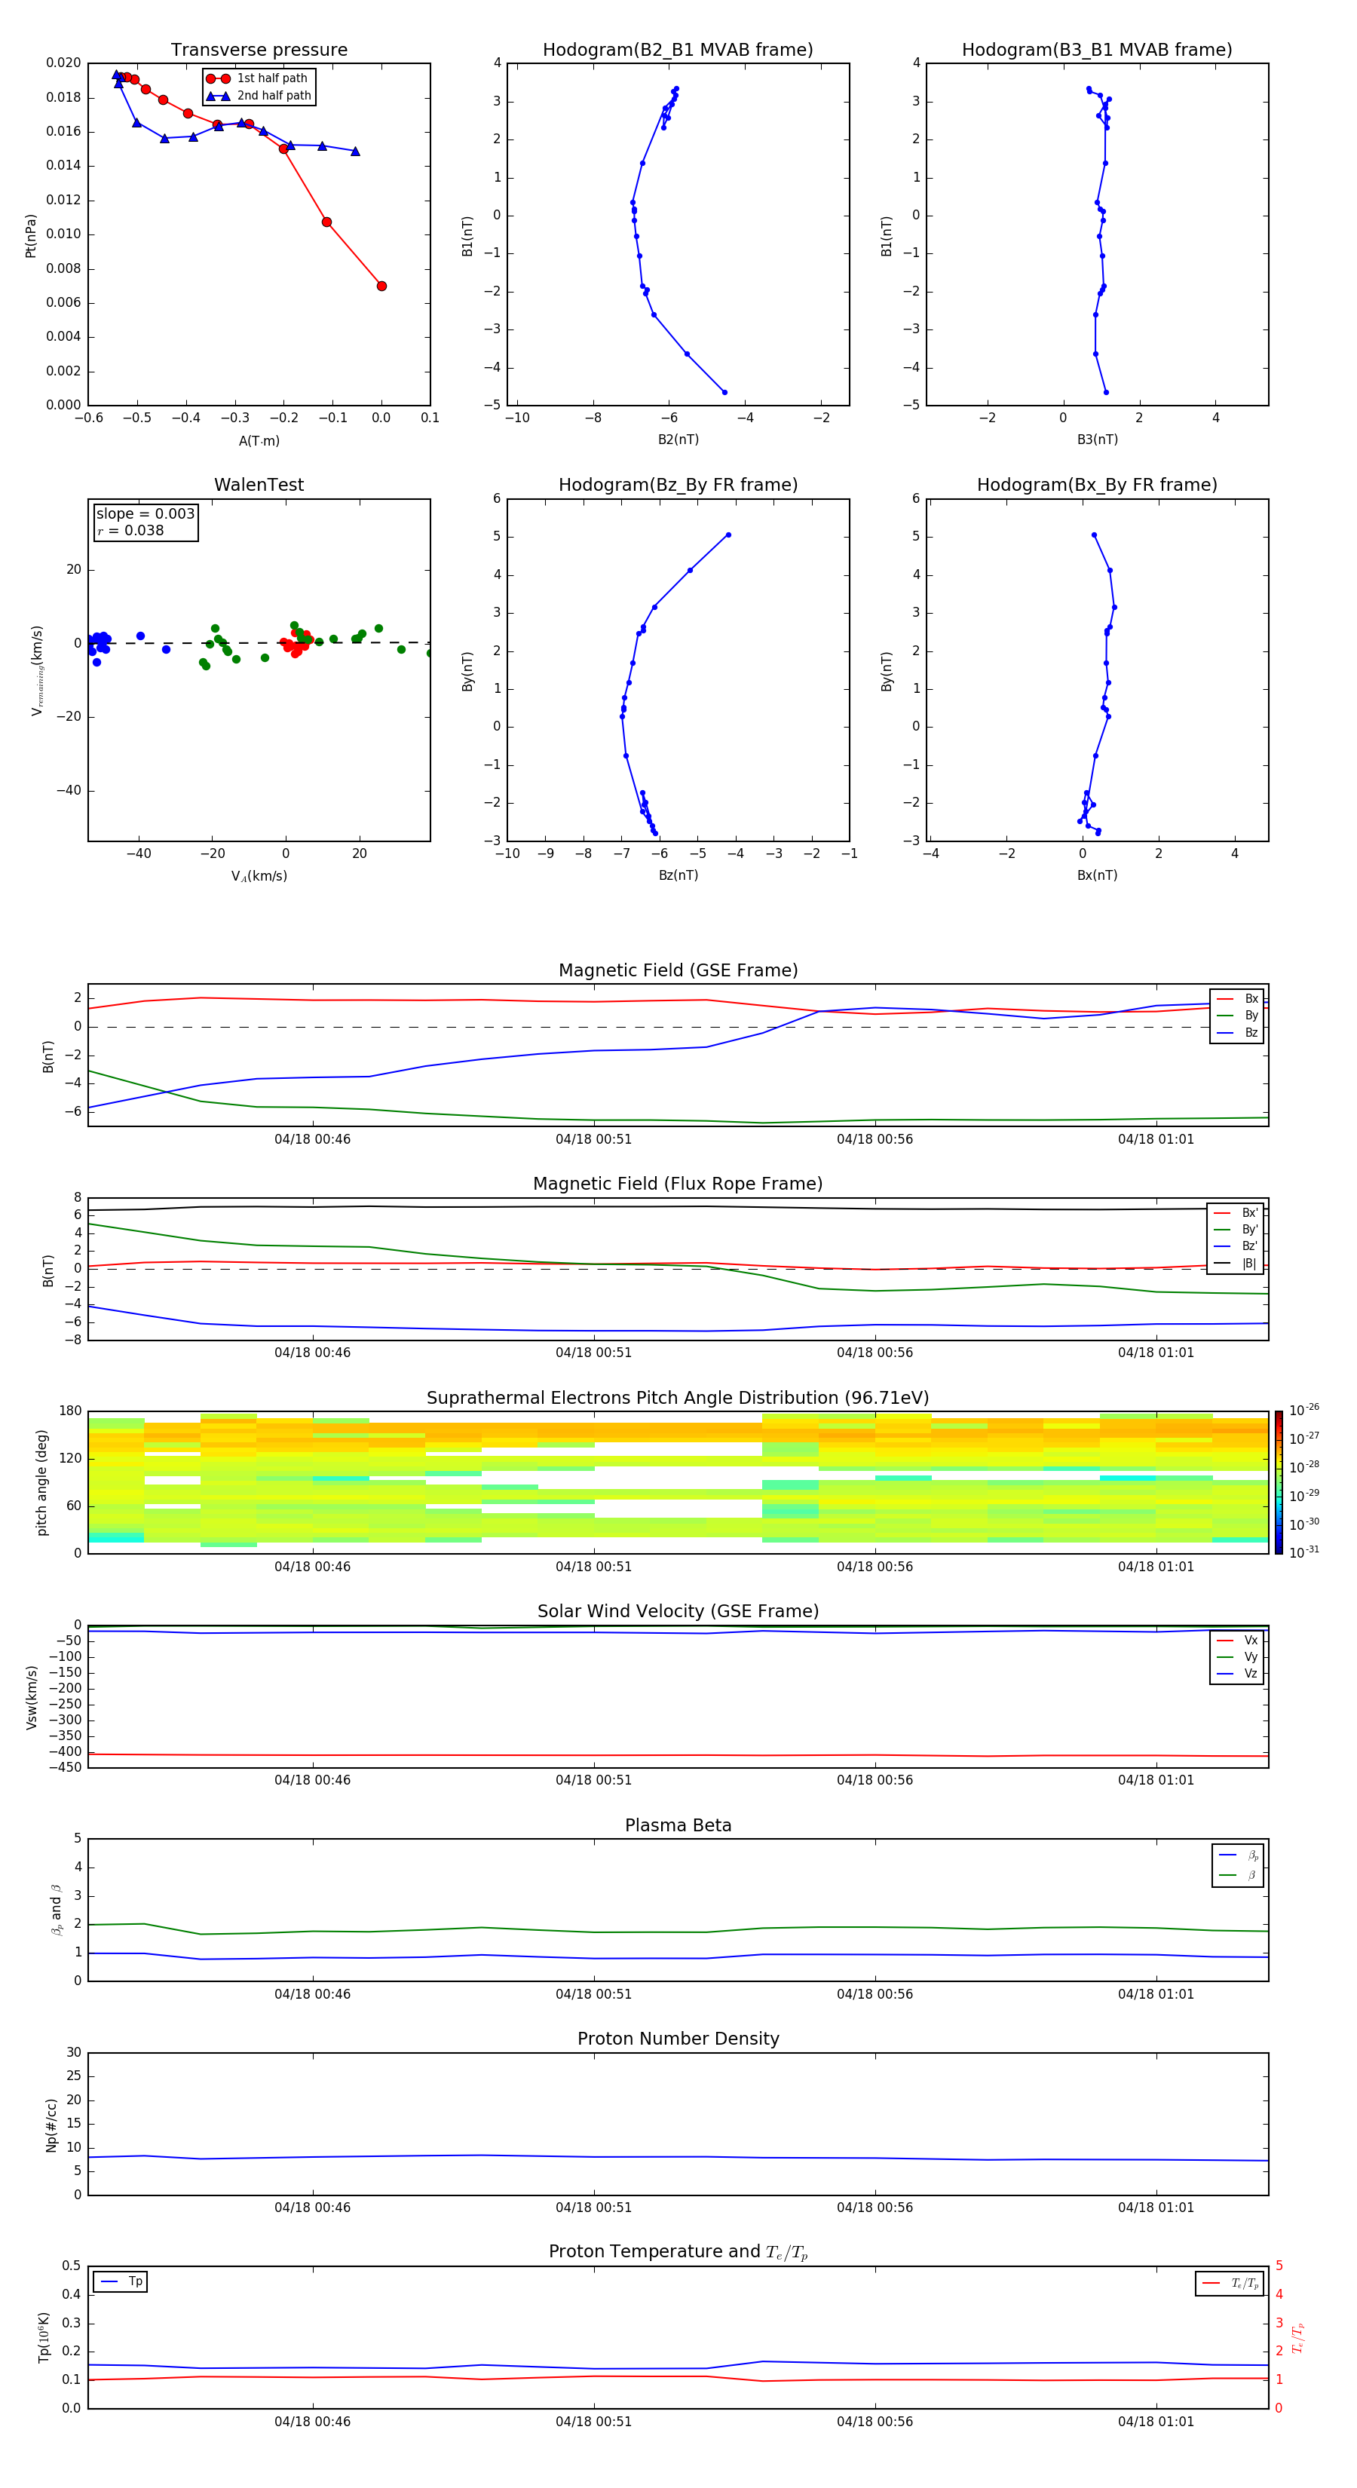Viewport: 1357px width, 2488px height.
Task: Click the "Plasma Beta" panel title
Action: pos(678,1825)
